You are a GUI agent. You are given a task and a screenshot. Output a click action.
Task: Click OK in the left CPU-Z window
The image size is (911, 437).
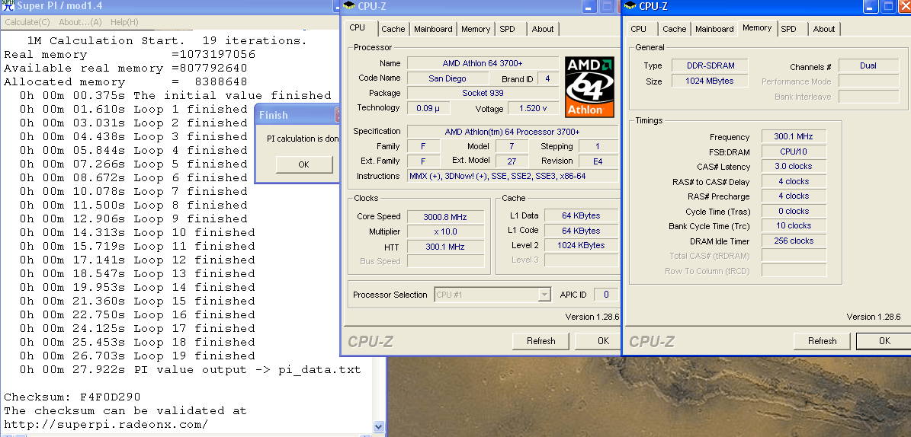coord(598,340)
